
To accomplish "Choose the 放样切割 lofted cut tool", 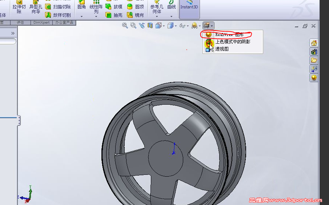I will point(58,15).
